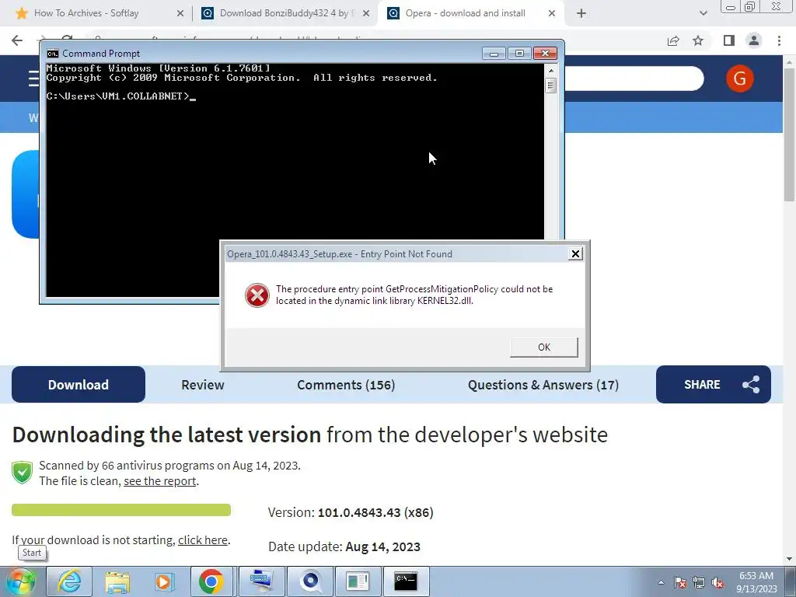The image size is (796, 597).
Task: Switch to the How To Archives - Softlay tab
Action: [86, 13]
